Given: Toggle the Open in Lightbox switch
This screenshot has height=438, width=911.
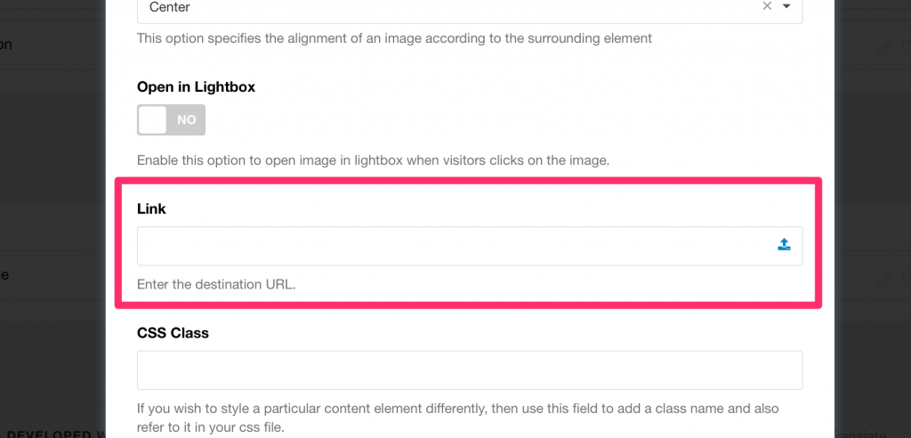Looking at the screenshot, I should [x=171, y=119].
